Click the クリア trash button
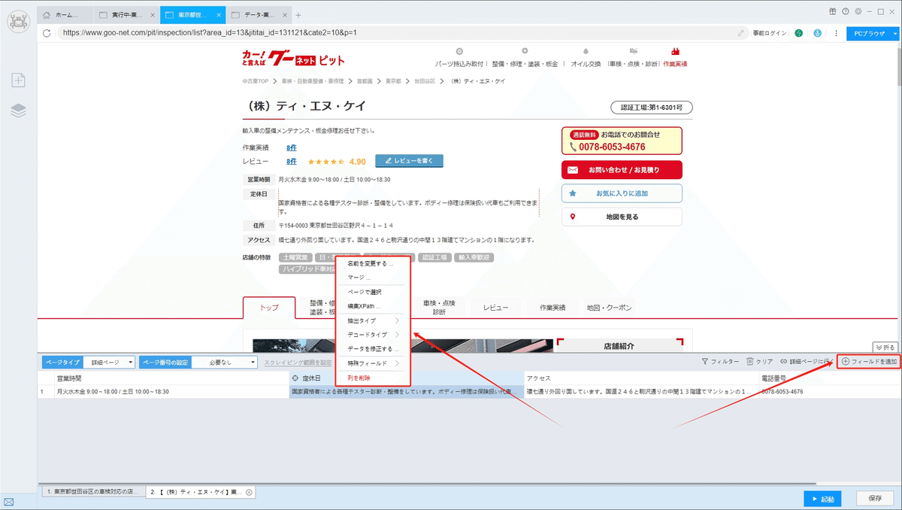902x510 pixels. pos(760,362)
